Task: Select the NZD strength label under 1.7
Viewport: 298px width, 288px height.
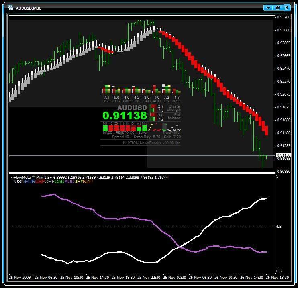Action: coord(176,101)
